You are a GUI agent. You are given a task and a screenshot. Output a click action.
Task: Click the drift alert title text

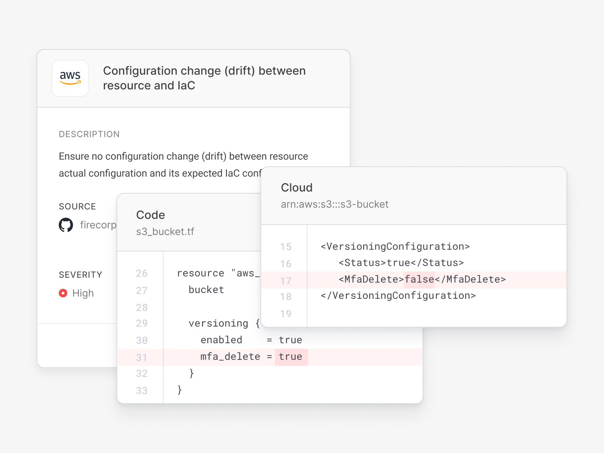tap(204, 78)
